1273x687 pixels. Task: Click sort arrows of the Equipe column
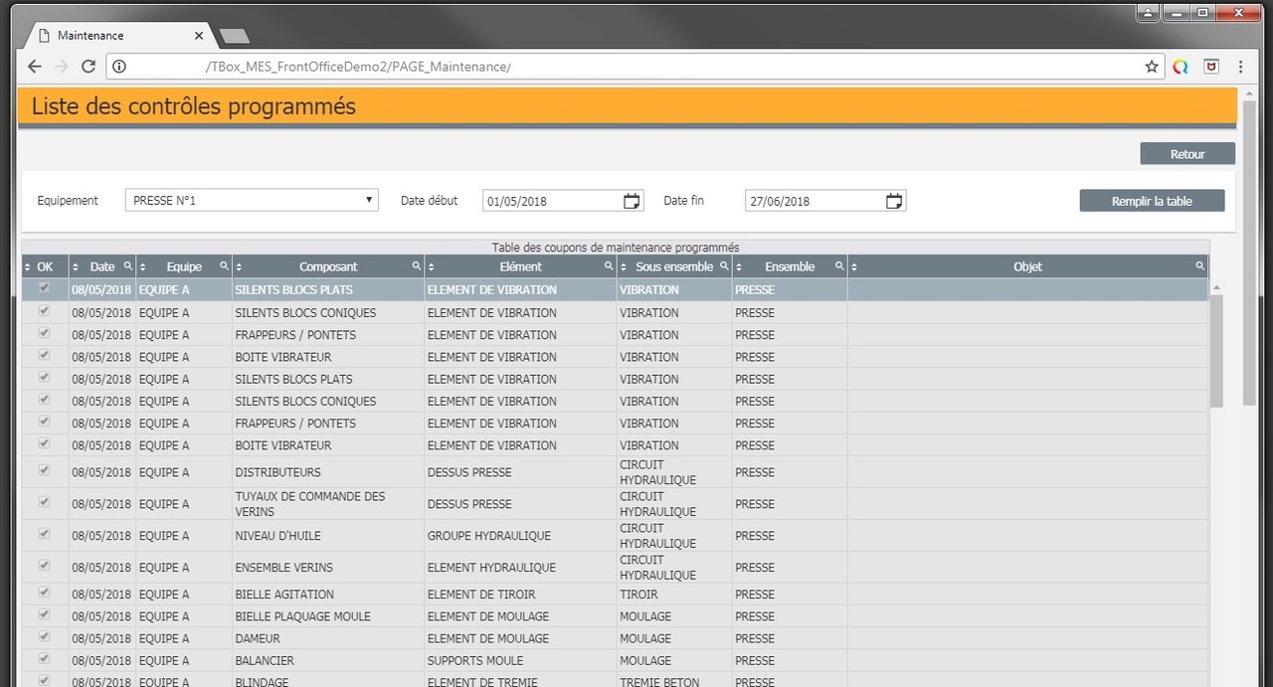click(x=143, y=266)
